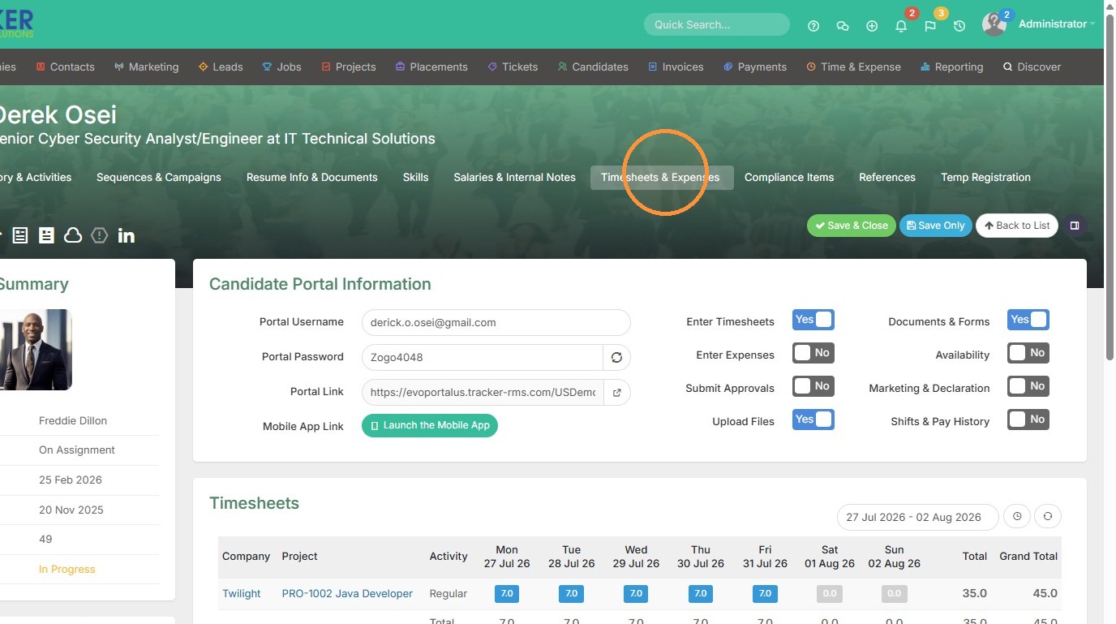This screenshot has width=1116, height=624.
Task: Turn on Availability toggle
Action: pos(1028,353)
